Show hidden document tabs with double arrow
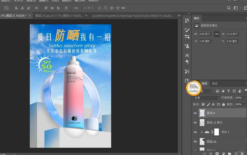 (x=179, y=15)
